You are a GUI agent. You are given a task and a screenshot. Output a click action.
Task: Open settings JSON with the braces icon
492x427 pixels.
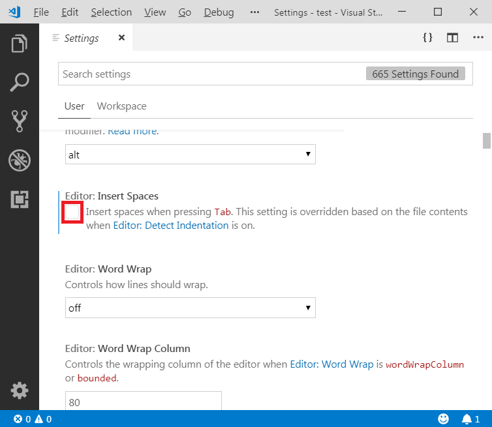coord(427,38)
